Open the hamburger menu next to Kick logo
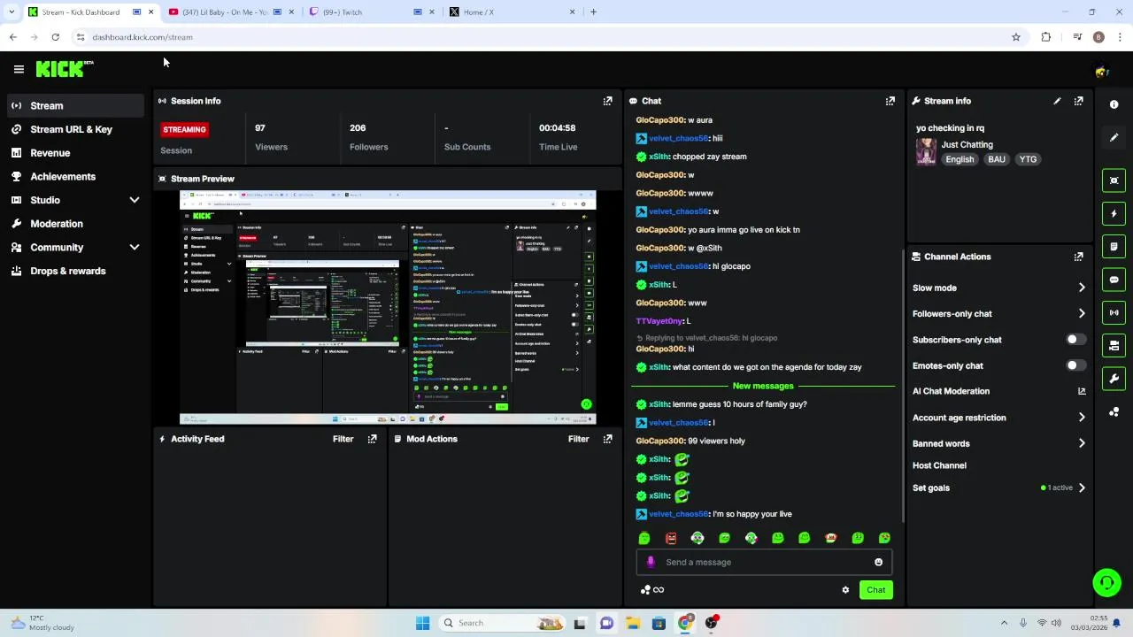The height and width of the screenshot is (637, 1133). pyautogui.click(x=19, y=69)
